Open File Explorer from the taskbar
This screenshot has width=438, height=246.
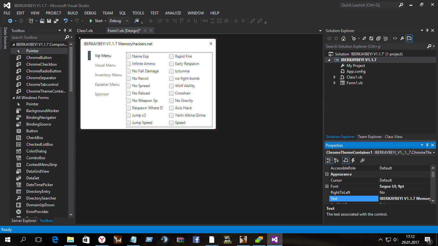click(70, 239)
